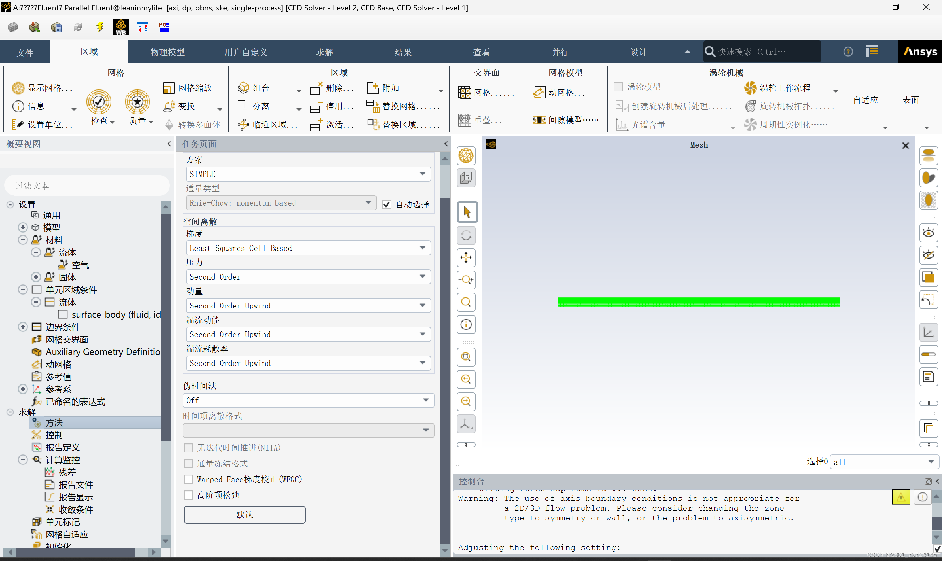Click the mesh Quality (质量) star icon
The image size is (942, 561).
click(x=137, y=102)
